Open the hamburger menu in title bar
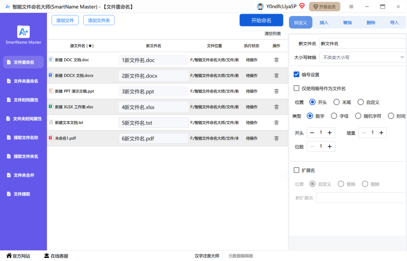This screenshot has width=407, height=261. [x=351, y=6]
